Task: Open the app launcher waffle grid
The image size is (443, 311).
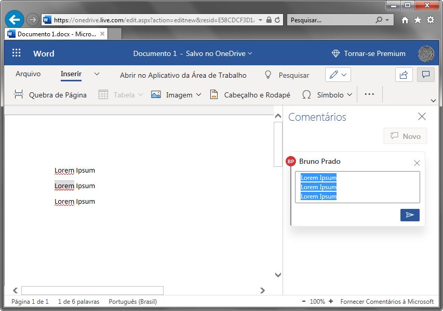Action: point(17,53)
